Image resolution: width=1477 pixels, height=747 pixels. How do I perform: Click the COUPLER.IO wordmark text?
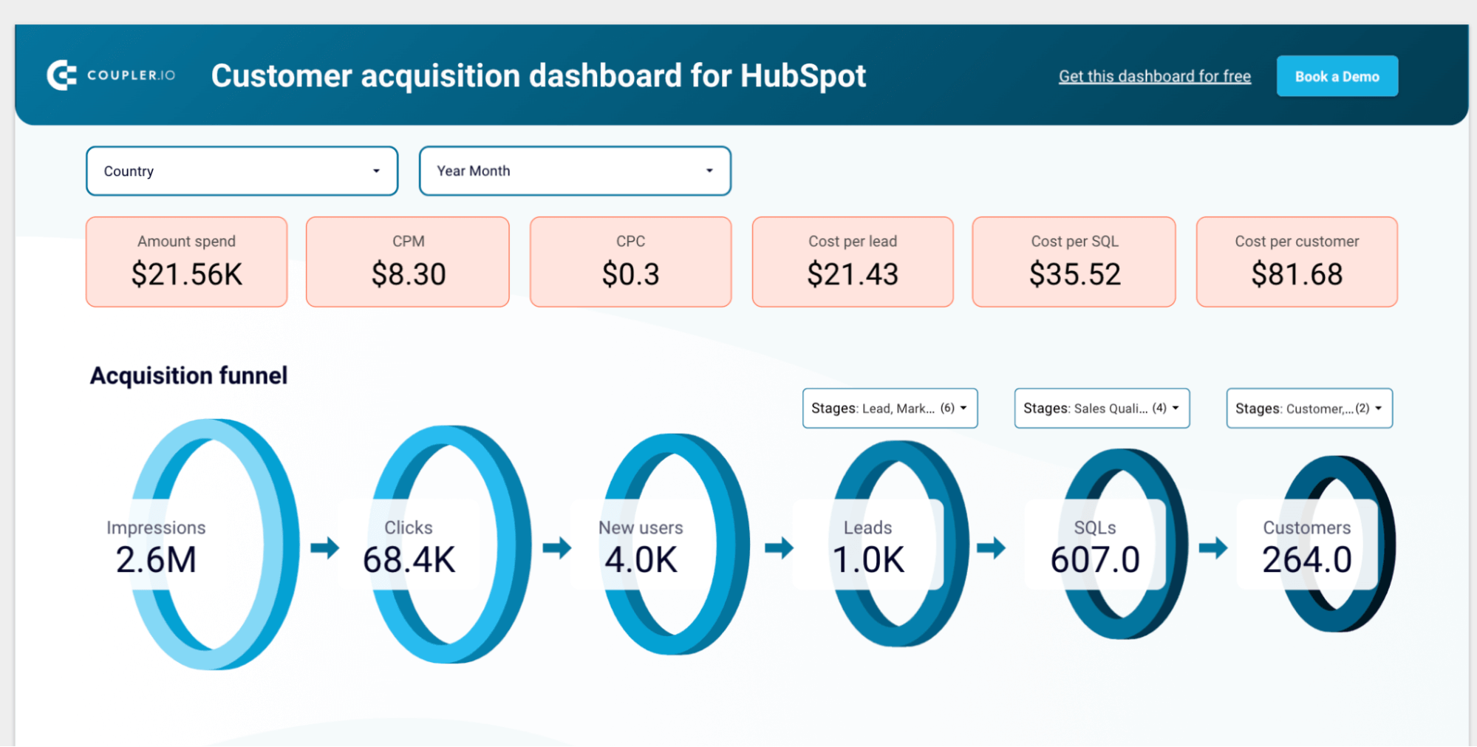click(x=131, y=75)
